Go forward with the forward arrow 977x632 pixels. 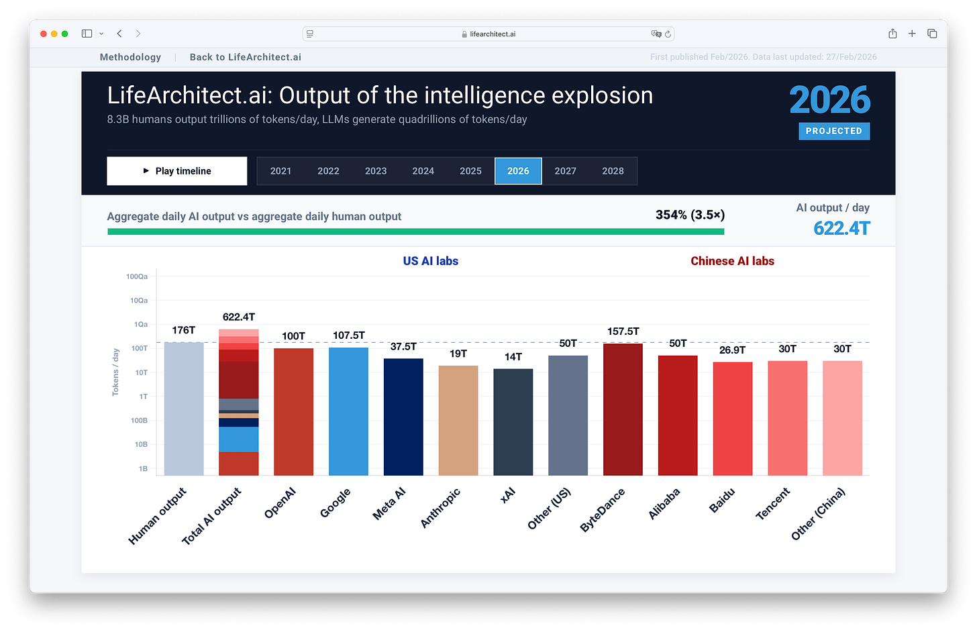tap(138, 34)
